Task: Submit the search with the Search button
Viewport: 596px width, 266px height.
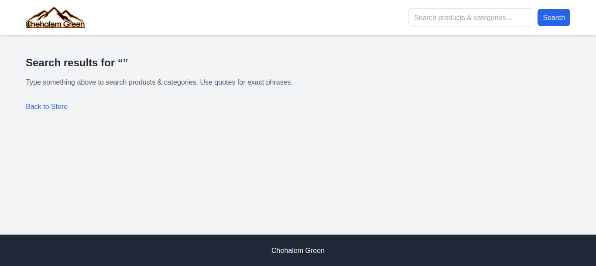Action: (553, 17)
